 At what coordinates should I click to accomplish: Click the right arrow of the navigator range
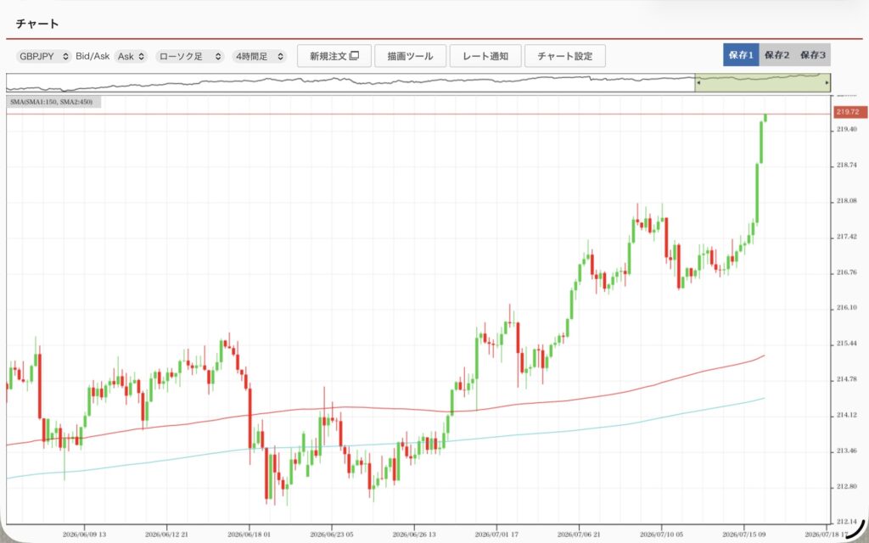coord(827,82)
